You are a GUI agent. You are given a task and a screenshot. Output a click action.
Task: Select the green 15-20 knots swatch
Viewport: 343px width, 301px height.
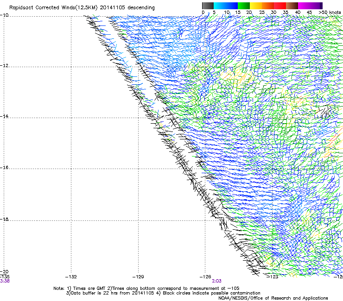click(x=244, y=6)
